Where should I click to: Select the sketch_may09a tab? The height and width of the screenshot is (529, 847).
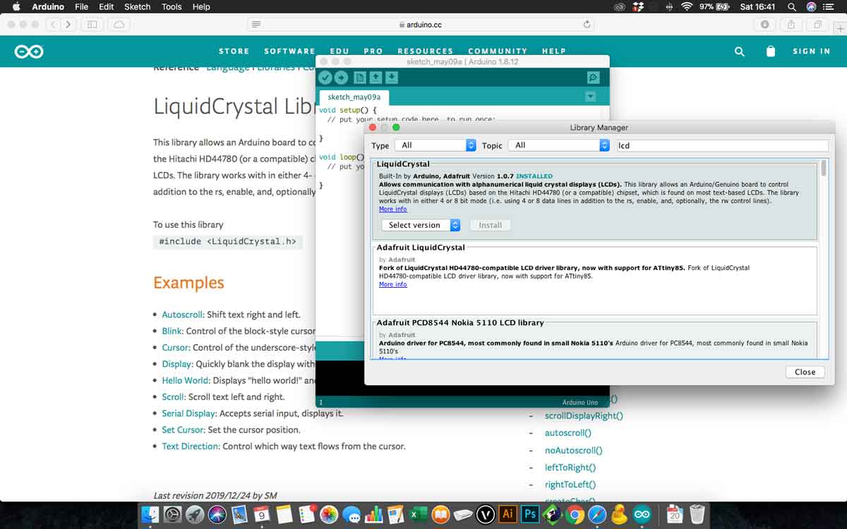pyautogui.click(x=354, y=97)
